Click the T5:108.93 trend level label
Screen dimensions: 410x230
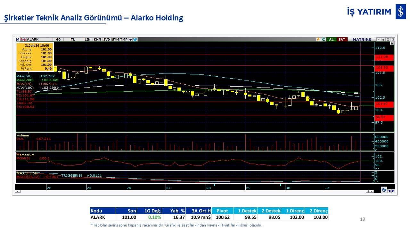(25, 107)
